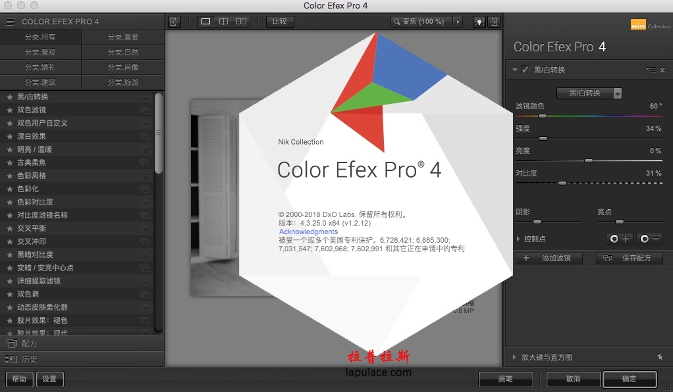Click the lightbulb background color icon
This screenshot has width=673, height=392.
[479, 22]
